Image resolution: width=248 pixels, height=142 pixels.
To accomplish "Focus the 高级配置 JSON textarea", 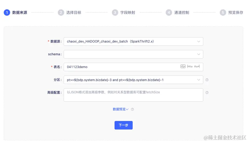I will point(133,95).
